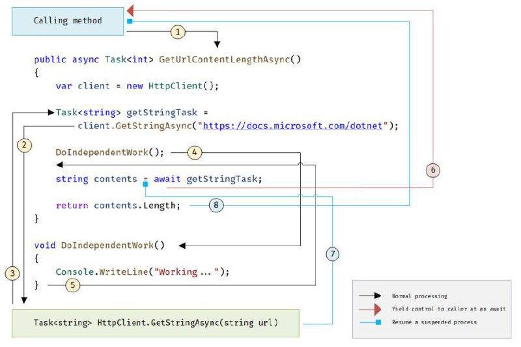The height and width of the screenshot is (347, 521).
Task: Click the "public" keyword in the method signature
Action: tap(50, 60)
